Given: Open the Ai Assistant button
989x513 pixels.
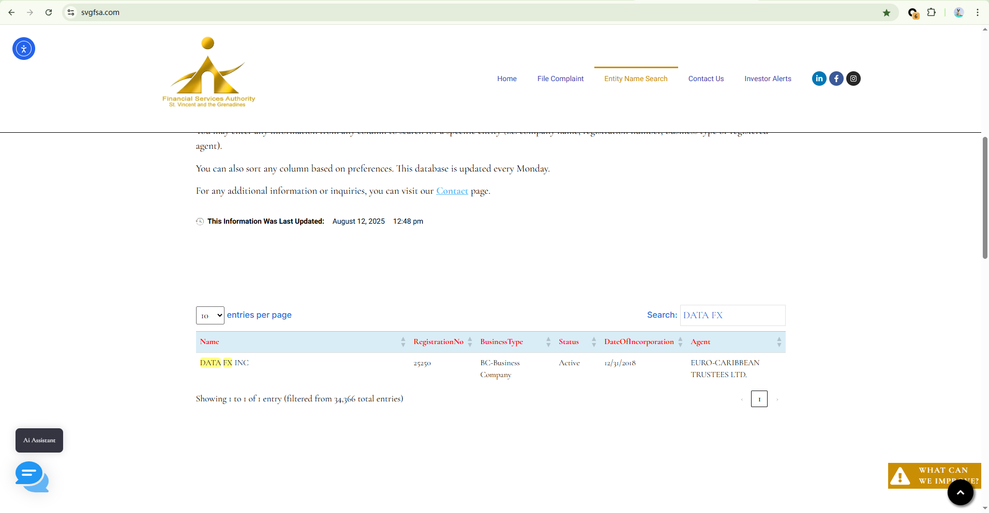Looking at the screenshot, I should (39, 440).
